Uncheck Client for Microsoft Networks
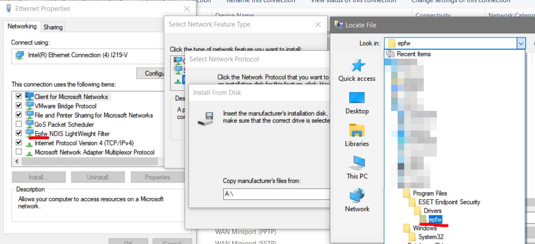This screenshot has height=244, width=535. (19, 96)
